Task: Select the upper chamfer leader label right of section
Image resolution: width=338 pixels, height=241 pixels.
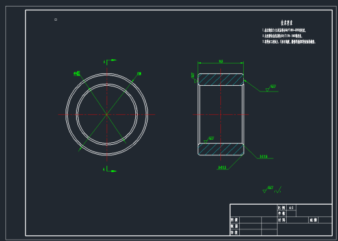Action: click(x=263, y=157)
